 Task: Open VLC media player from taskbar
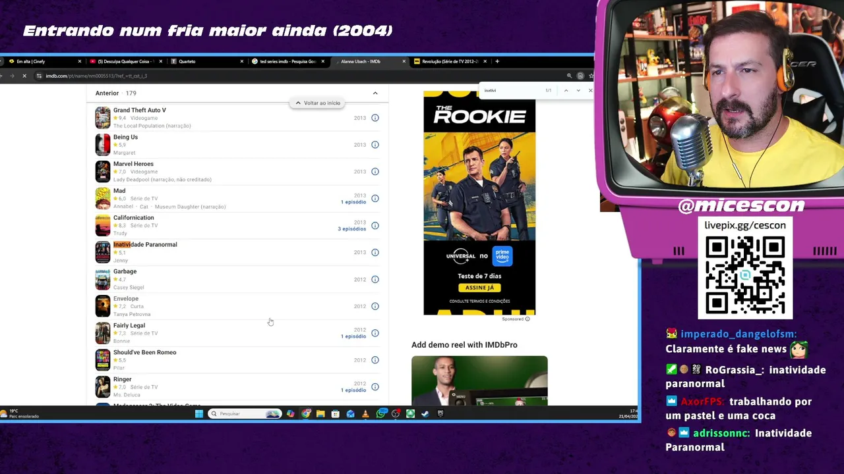pyautogui.click(x=365, y=413)
